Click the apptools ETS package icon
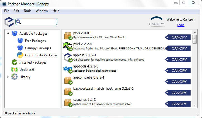 coord(68,69)
